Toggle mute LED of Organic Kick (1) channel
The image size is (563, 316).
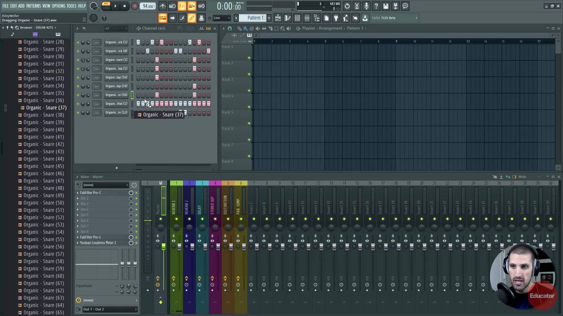tap(78, 42)
